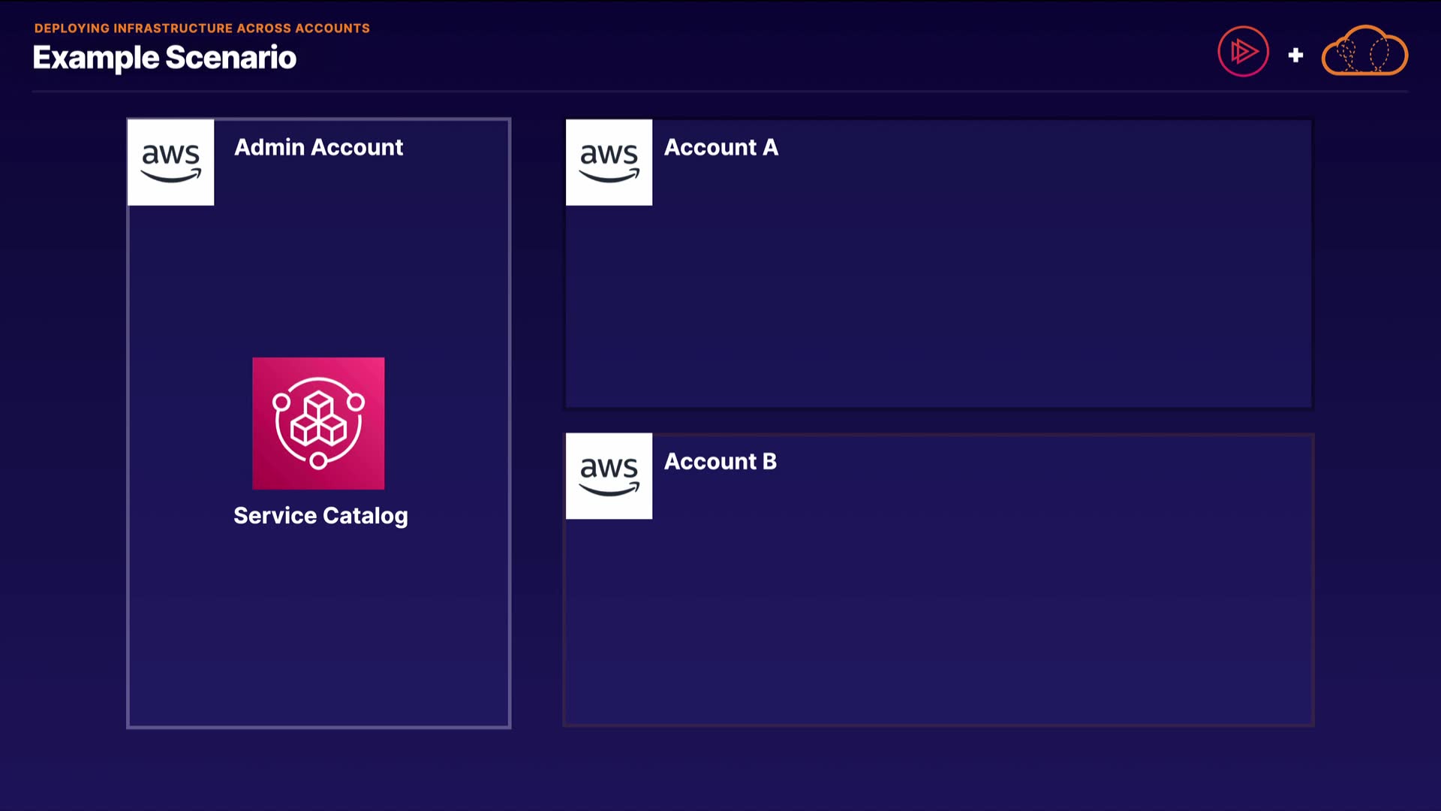This screenshot has width=1441, height=811.
Task: Click the Pluralsight play logo
Action: point(1243,52)
